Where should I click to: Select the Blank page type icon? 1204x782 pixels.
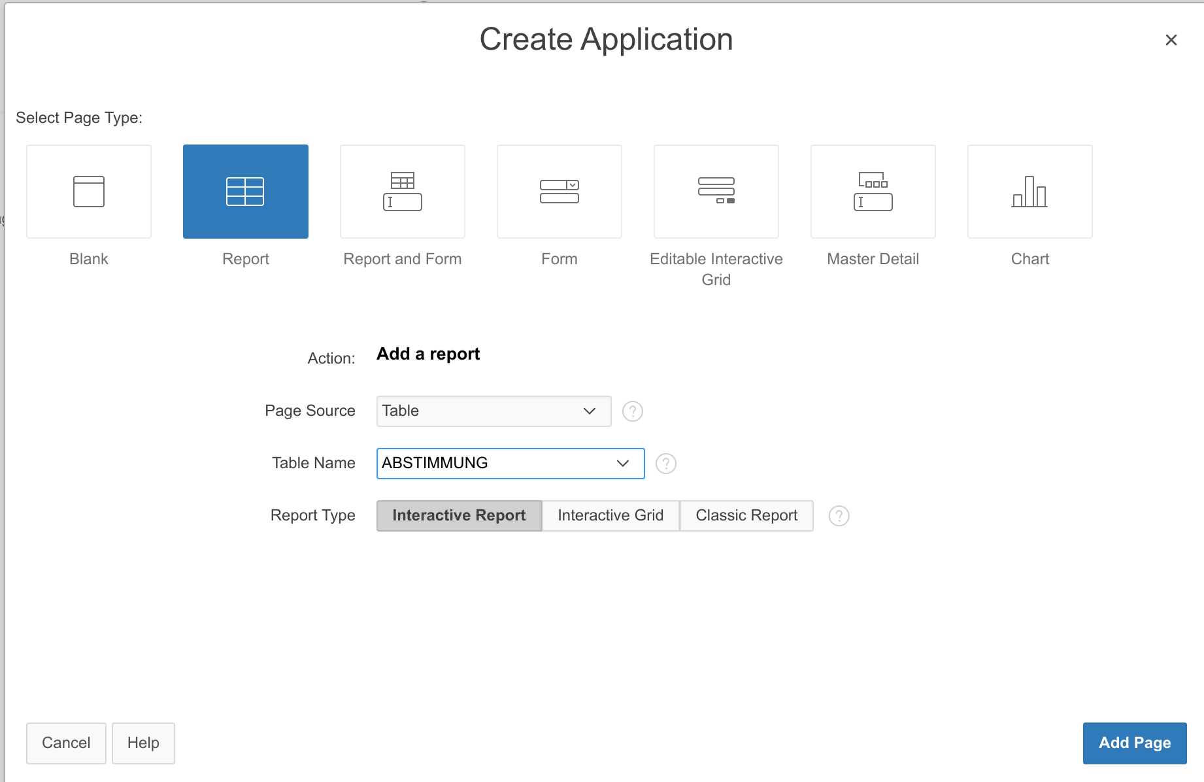point(89,192)
